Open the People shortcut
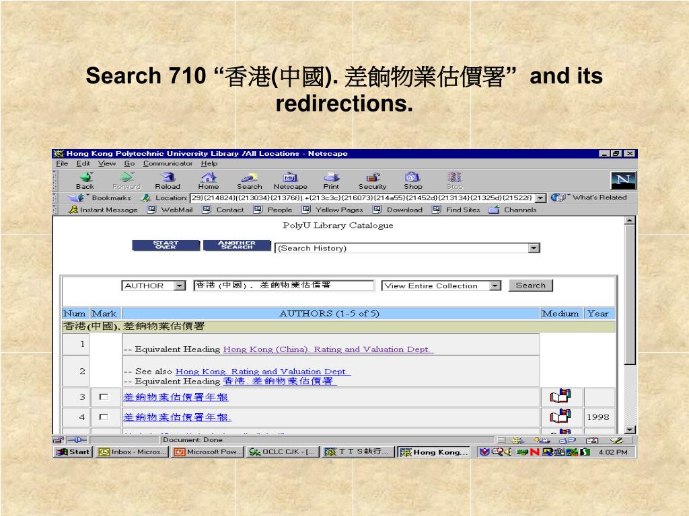The width and height of the screenshot is (689, 516). coord(273,210)
